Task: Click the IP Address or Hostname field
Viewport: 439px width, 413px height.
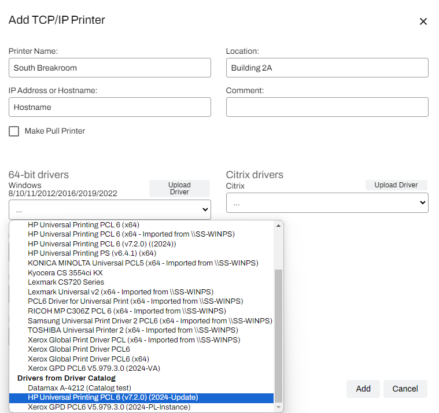Action: click(x=110, y=107)
